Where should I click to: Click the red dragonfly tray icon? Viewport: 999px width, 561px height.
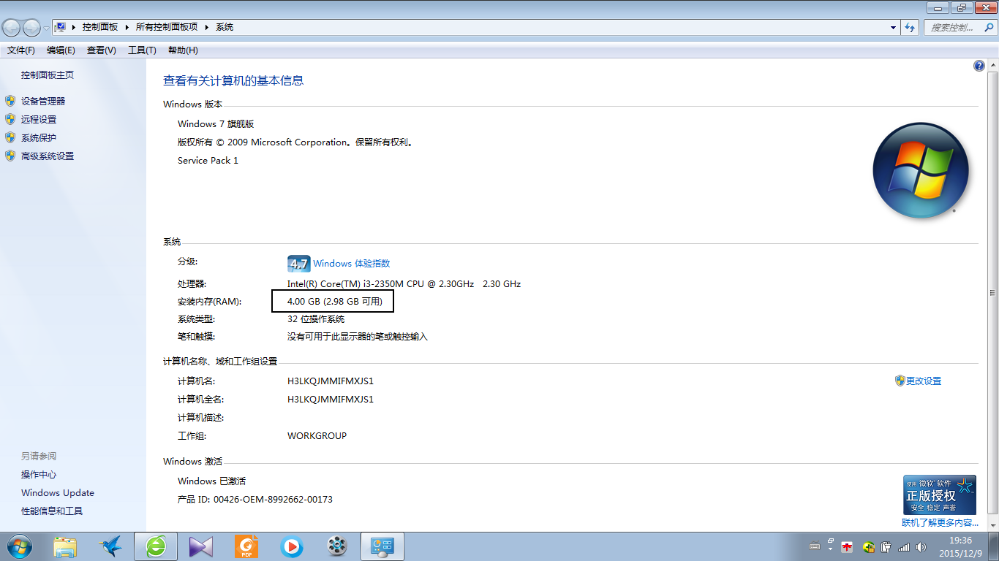pos(848,546)
